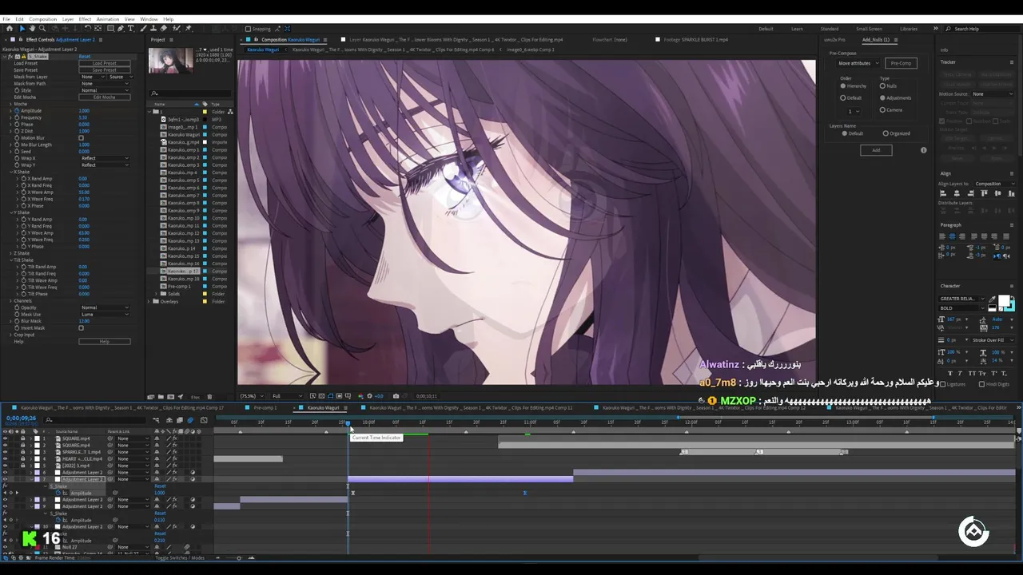Click Align Horizontal Center icon in Align panel
The width and height of the screenshot is (1023, 575).
click(x=957, y=193)
